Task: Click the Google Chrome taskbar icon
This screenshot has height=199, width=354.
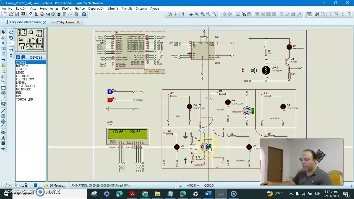Action: [x=145, y=194]
